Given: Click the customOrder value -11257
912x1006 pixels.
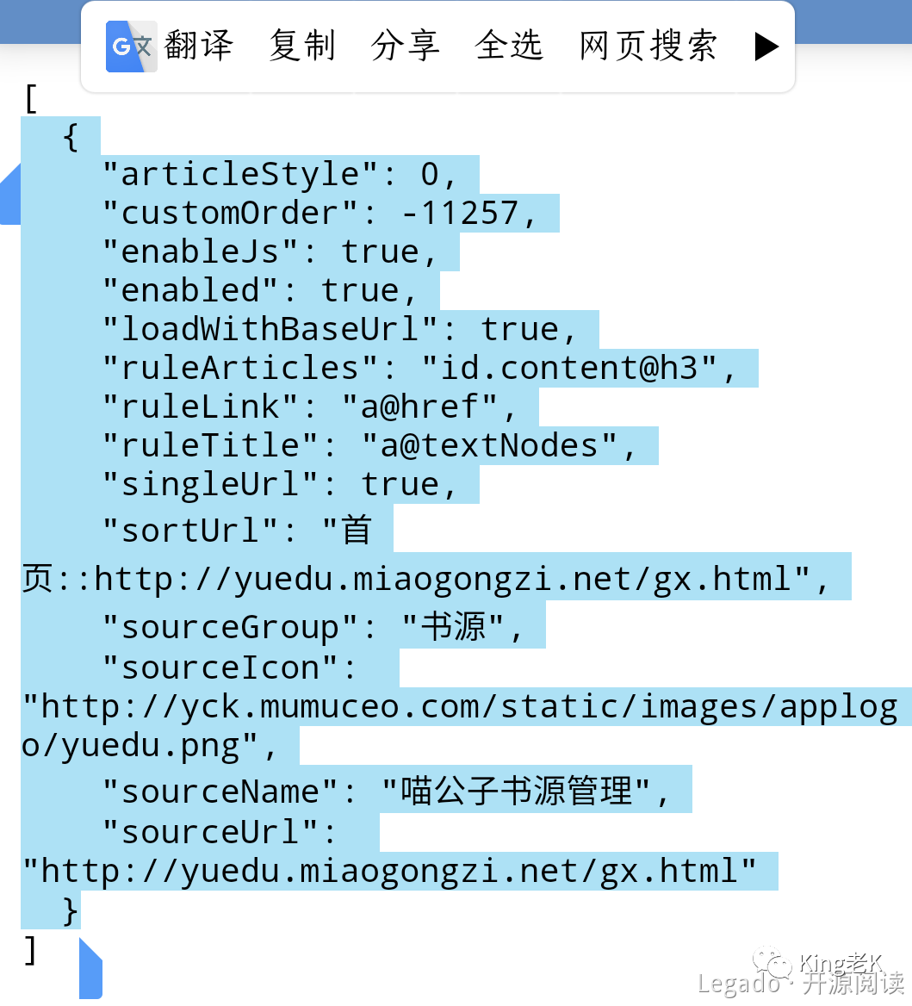Looking at the screenshot, I should 460,214.
